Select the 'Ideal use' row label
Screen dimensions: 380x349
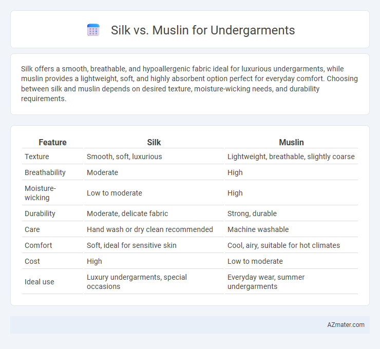pyautogui.click(x=39, y=282)
